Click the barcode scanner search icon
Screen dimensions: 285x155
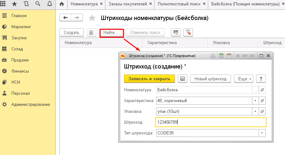click(176, 32)
